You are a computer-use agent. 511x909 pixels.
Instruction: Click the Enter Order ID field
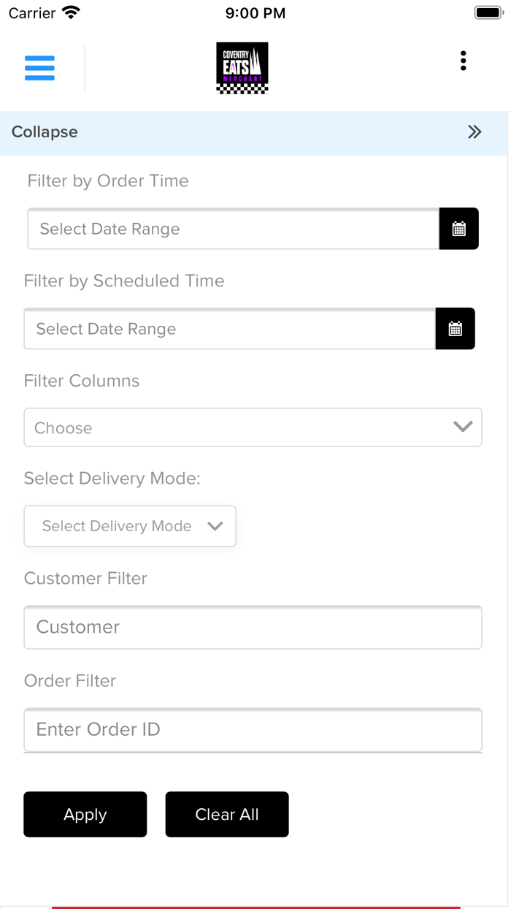(253, 729)
